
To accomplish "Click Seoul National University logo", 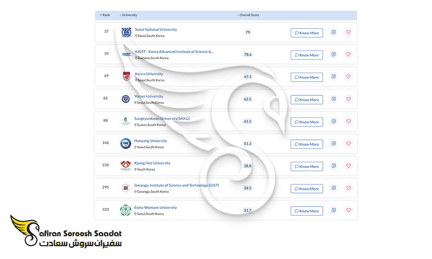I will tap(127, 32).
